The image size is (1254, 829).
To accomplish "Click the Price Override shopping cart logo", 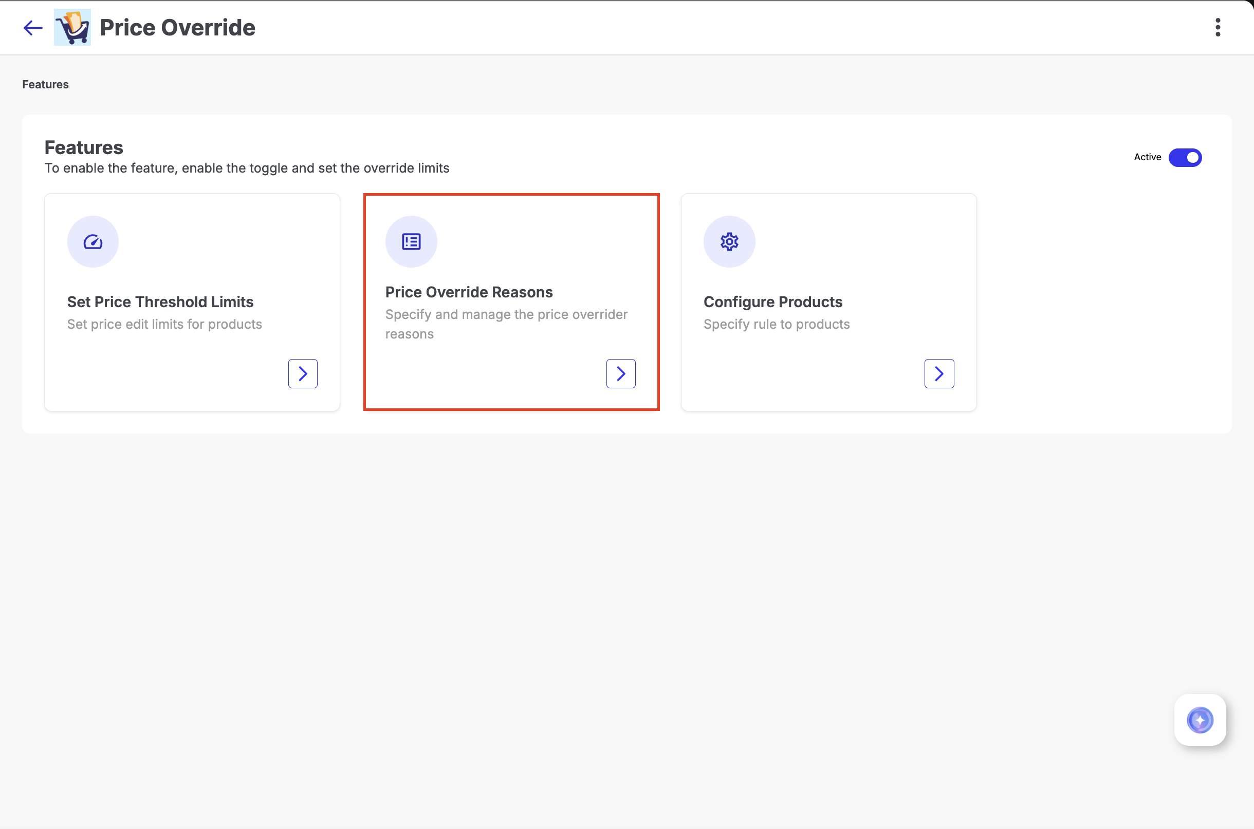I will click(72, 28).
